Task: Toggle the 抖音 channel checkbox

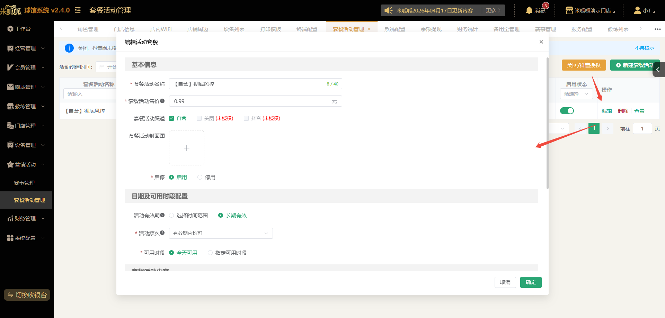Action: pyautogui.click(x=246, y=118)
